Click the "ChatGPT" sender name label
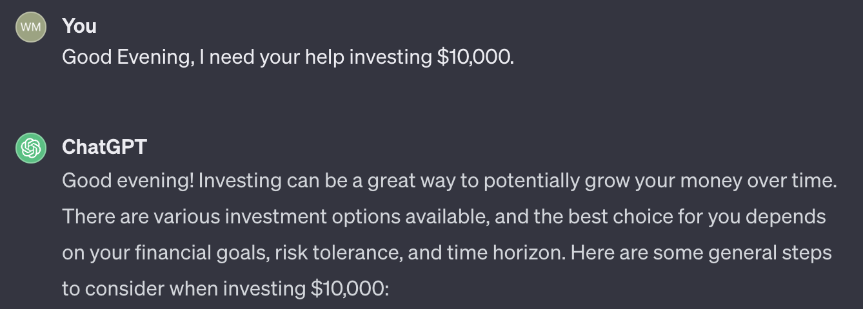Screen dimensions: 863x309 [104, 147]
